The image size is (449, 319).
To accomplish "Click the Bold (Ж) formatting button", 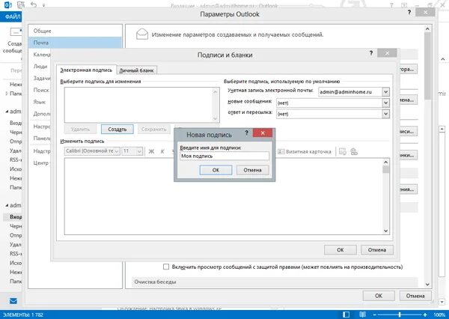I will click(151, 151).
